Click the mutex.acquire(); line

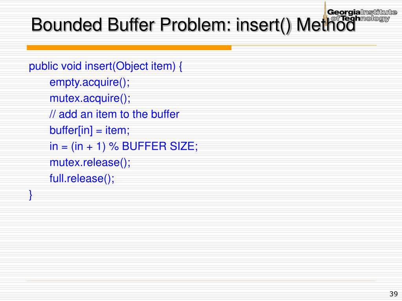(90, 98)
